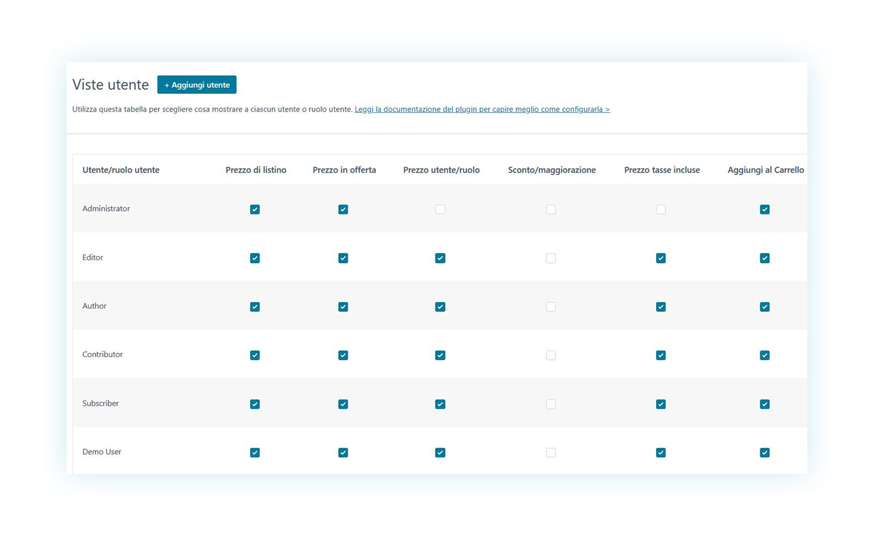Disable Aggiungi al Carrello for Subscriber
874x536 pixels.
(764, 404)
